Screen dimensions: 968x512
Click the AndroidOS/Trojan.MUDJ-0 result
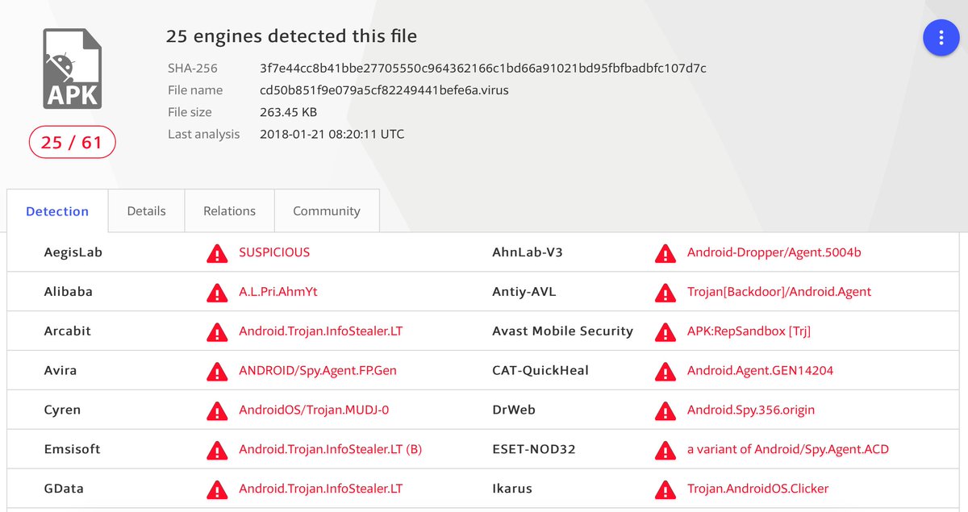[x=314, y=410]
